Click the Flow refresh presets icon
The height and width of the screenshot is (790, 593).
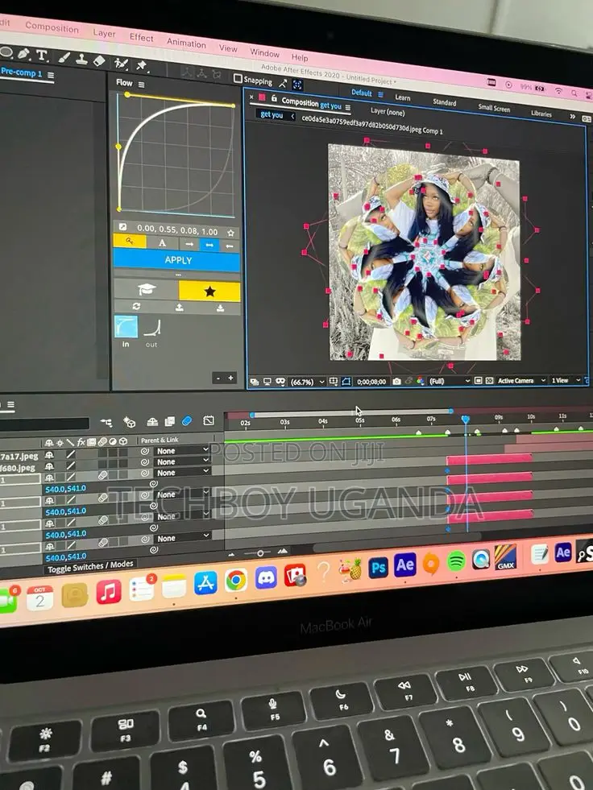136,306
